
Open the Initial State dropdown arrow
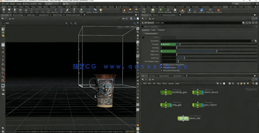pyautogui.click(x=252, y=41)
